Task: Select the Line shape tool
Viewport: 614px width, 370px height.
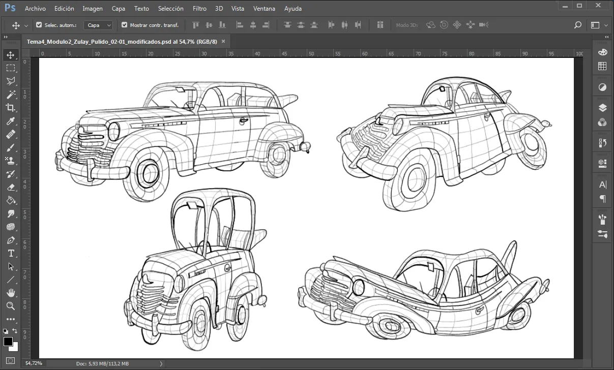Action: tap(10, 280)
